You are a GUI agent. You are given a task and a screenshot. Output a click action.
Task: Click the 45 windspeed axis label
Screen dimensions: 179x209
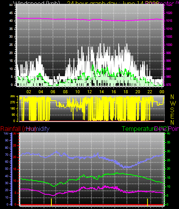coord(11,13)
